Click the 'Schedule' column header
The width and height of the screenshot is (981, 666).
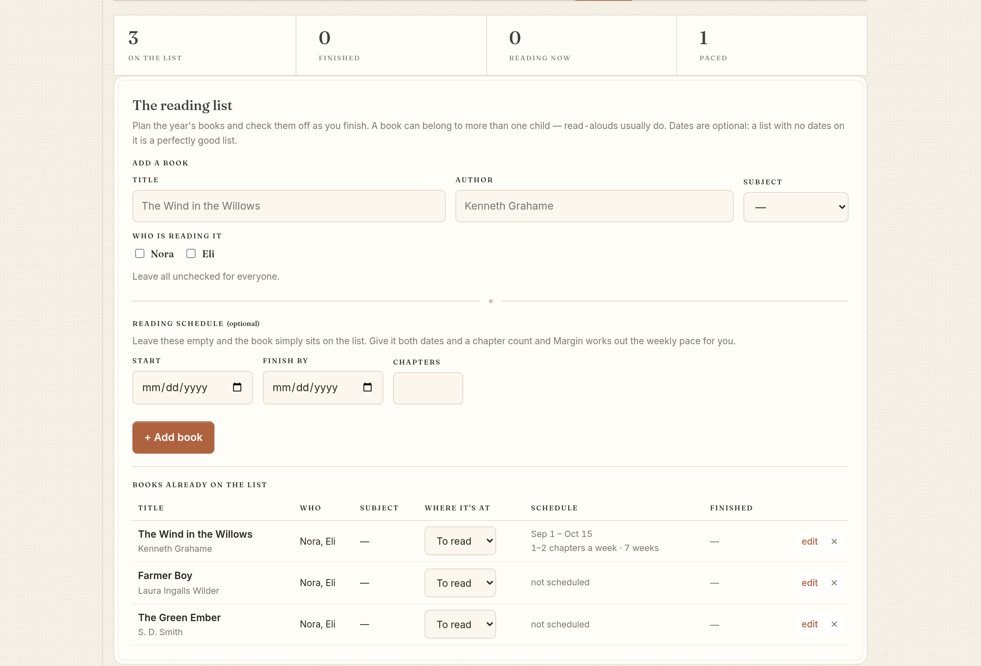coord(554,508)
